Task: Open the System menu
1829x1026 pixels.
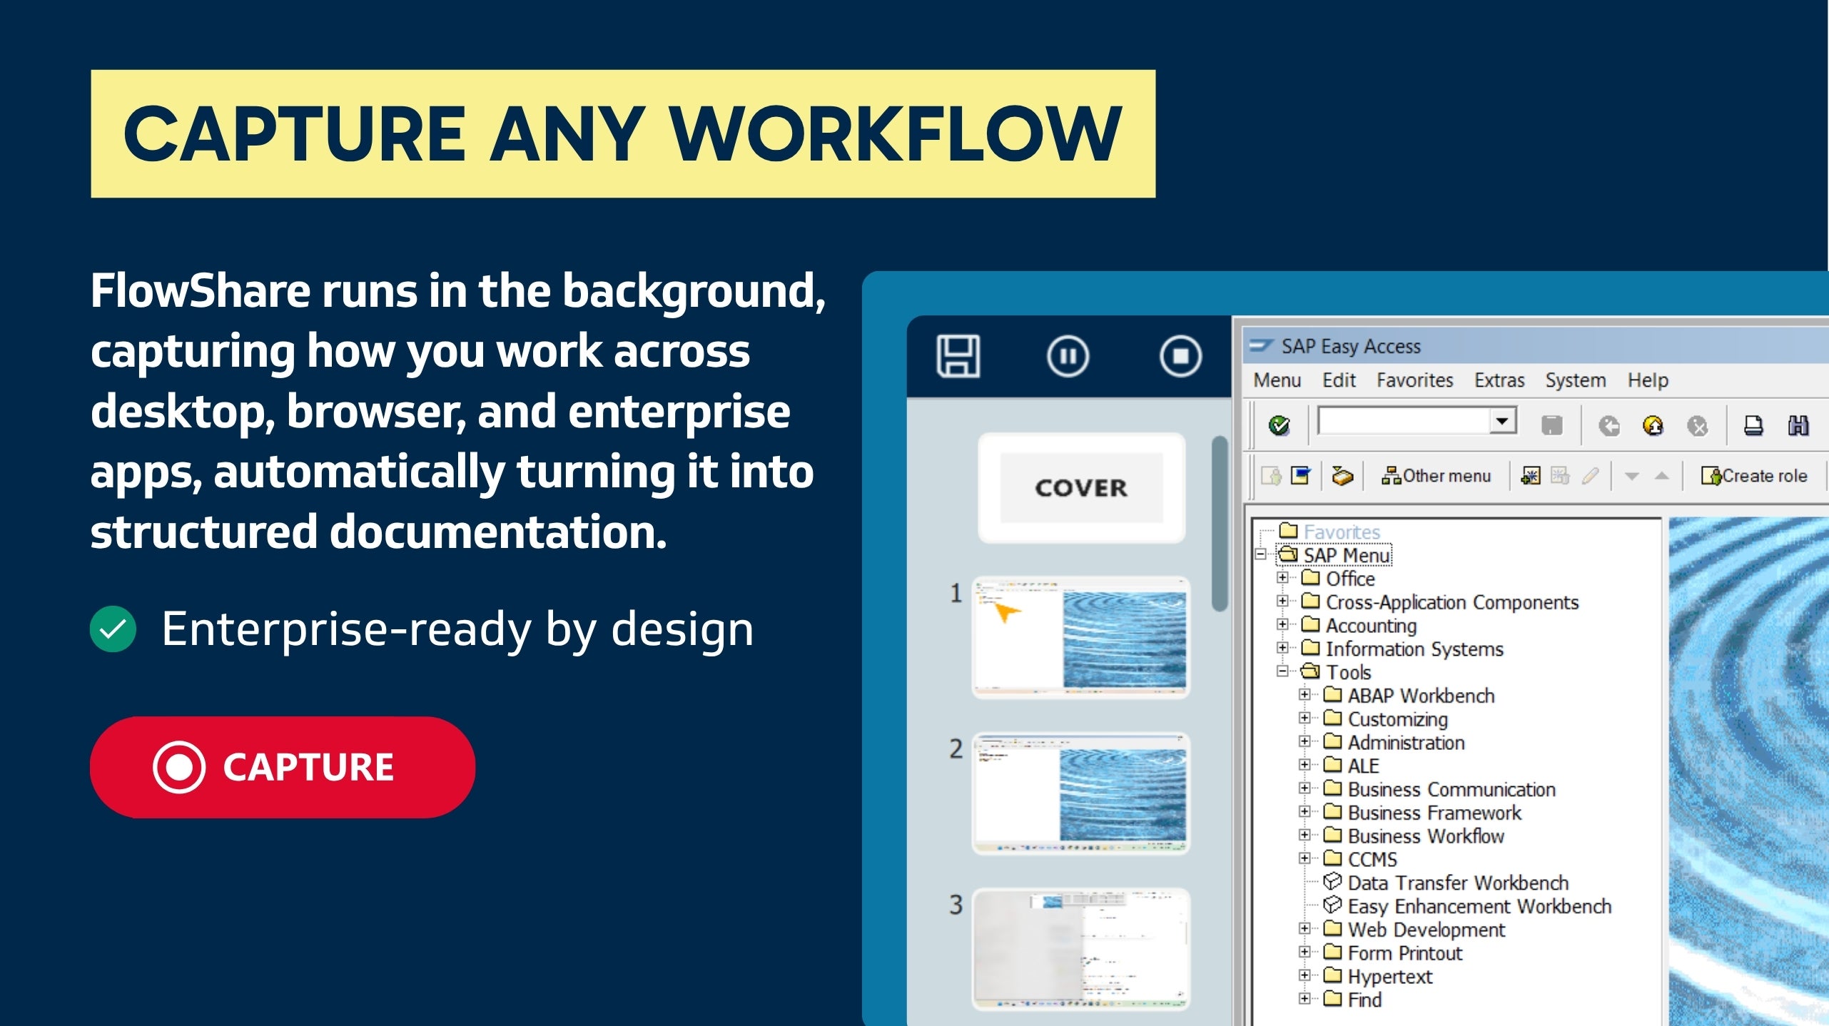Action: coord(1576,380)
